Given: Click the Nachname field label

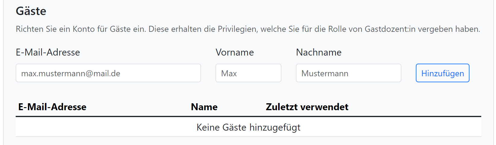Looking at the screenshot, I should tap(319, 52).
